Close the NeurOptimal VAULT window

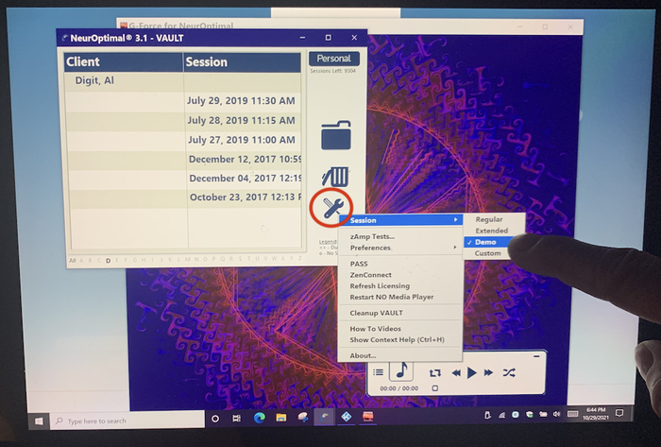click(354, 38)
